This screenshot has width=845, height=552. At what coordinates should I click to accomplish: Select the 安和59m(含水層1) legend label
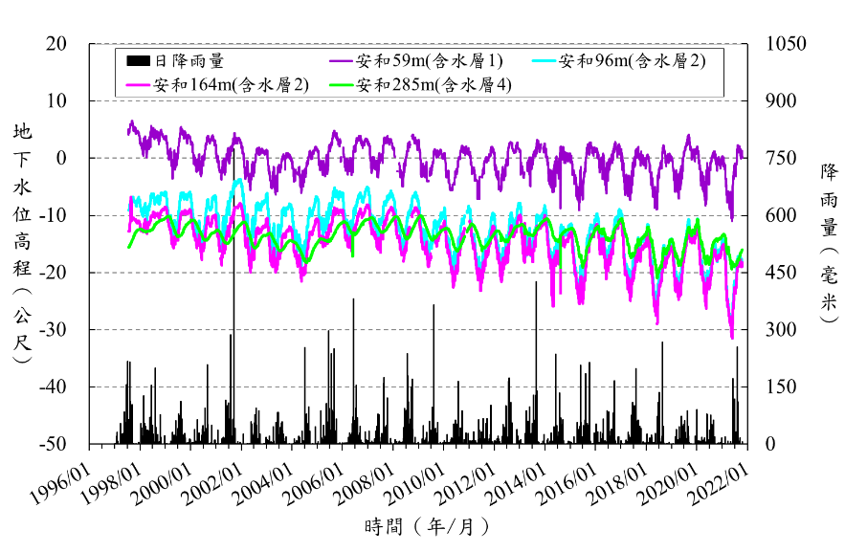pos(429,61)
